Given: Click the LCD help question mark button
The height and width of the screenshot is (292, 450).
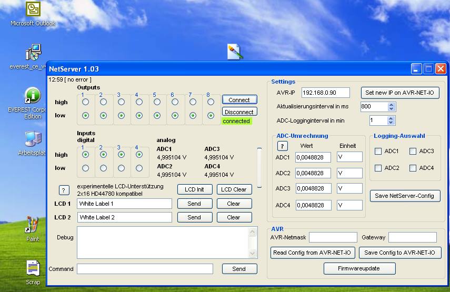Looking at the screenshot, I should click(64, 190).
